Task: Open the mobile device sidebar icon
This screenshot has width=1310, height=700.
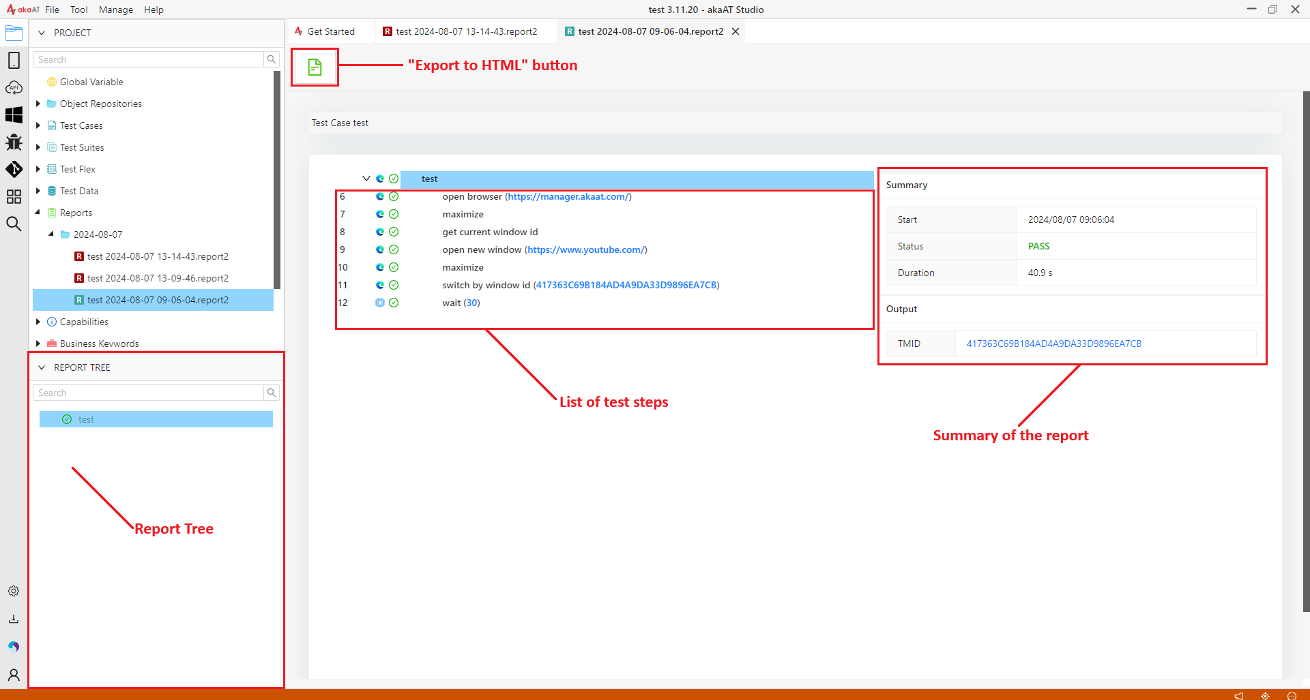Action: [x=14, y=60]
